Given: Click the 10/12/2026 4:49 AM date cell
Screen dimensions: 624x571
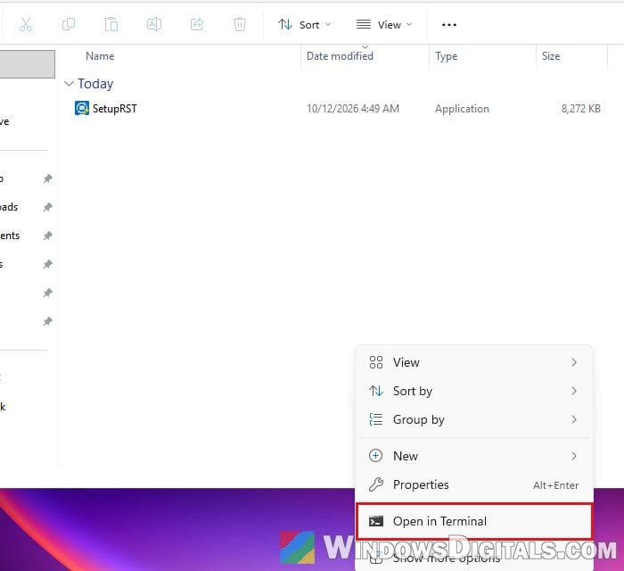Looking at the screenshot, I should tap(353, 109).
